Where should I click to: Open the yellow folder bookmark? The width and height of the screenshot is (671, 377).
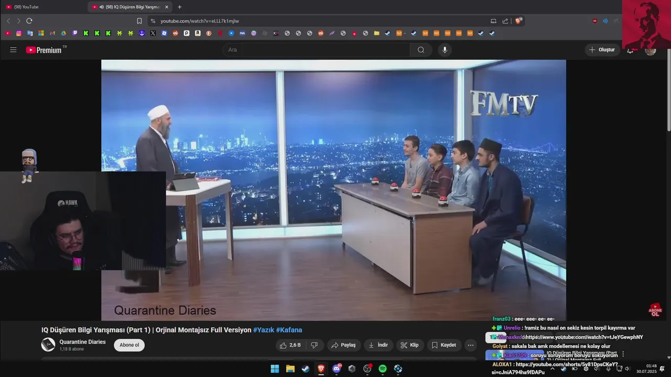click(376, 33)
